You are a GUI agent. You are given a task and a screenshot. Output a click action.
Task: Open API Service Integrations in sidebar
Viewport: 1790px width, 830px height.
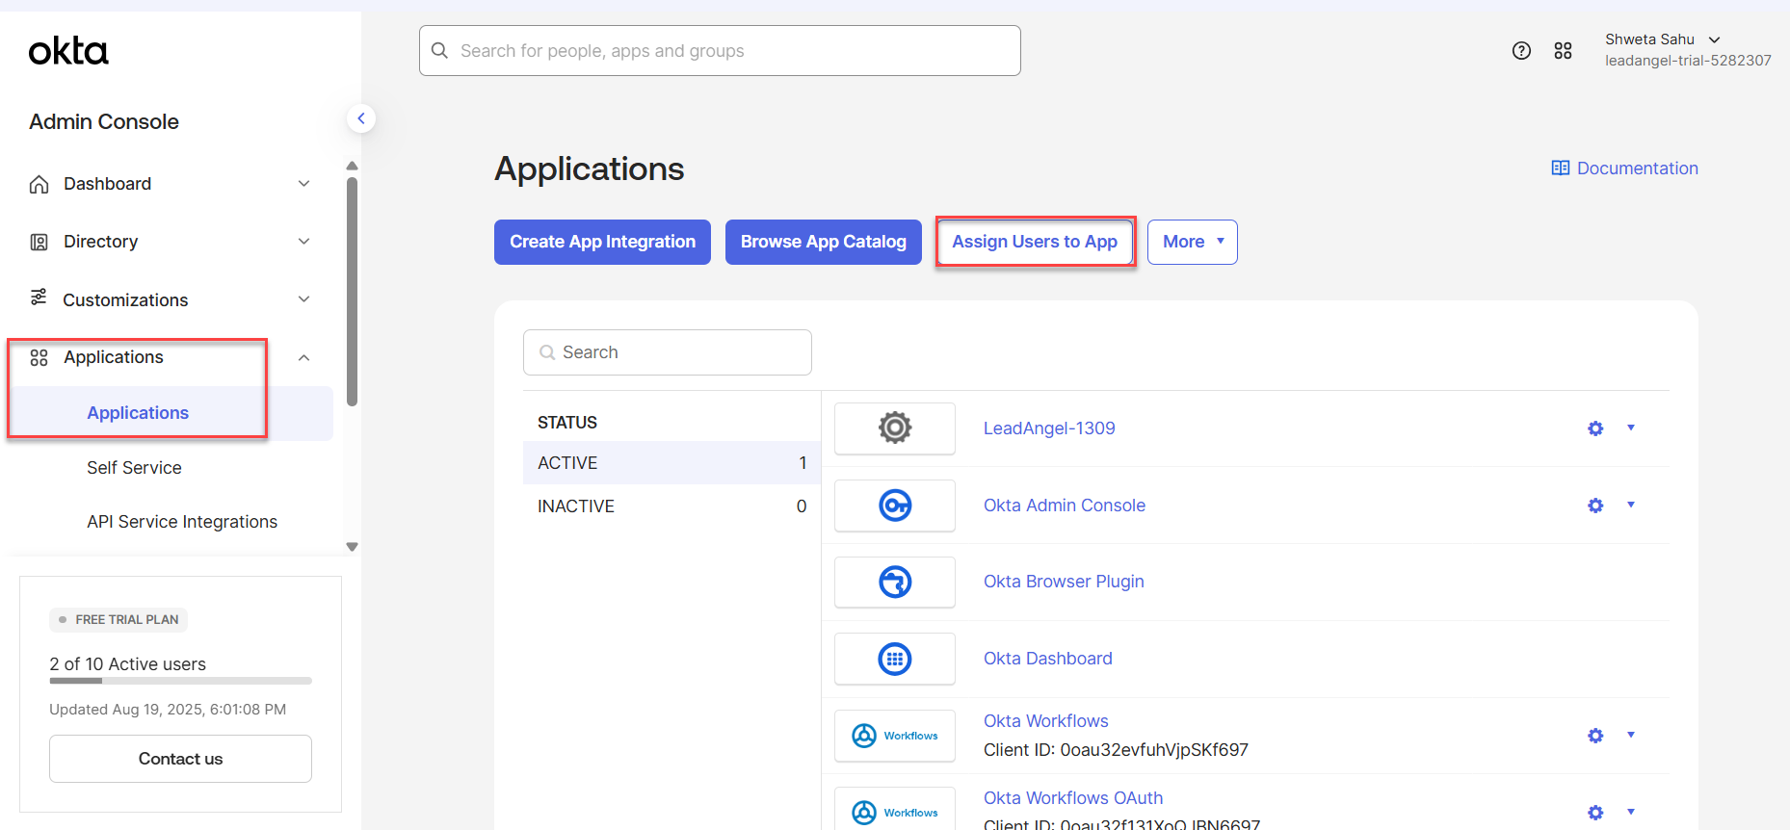[x=182, y=522]
